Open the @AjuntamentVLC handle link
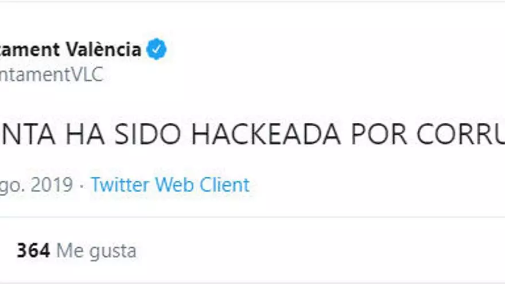 [52, 75]
